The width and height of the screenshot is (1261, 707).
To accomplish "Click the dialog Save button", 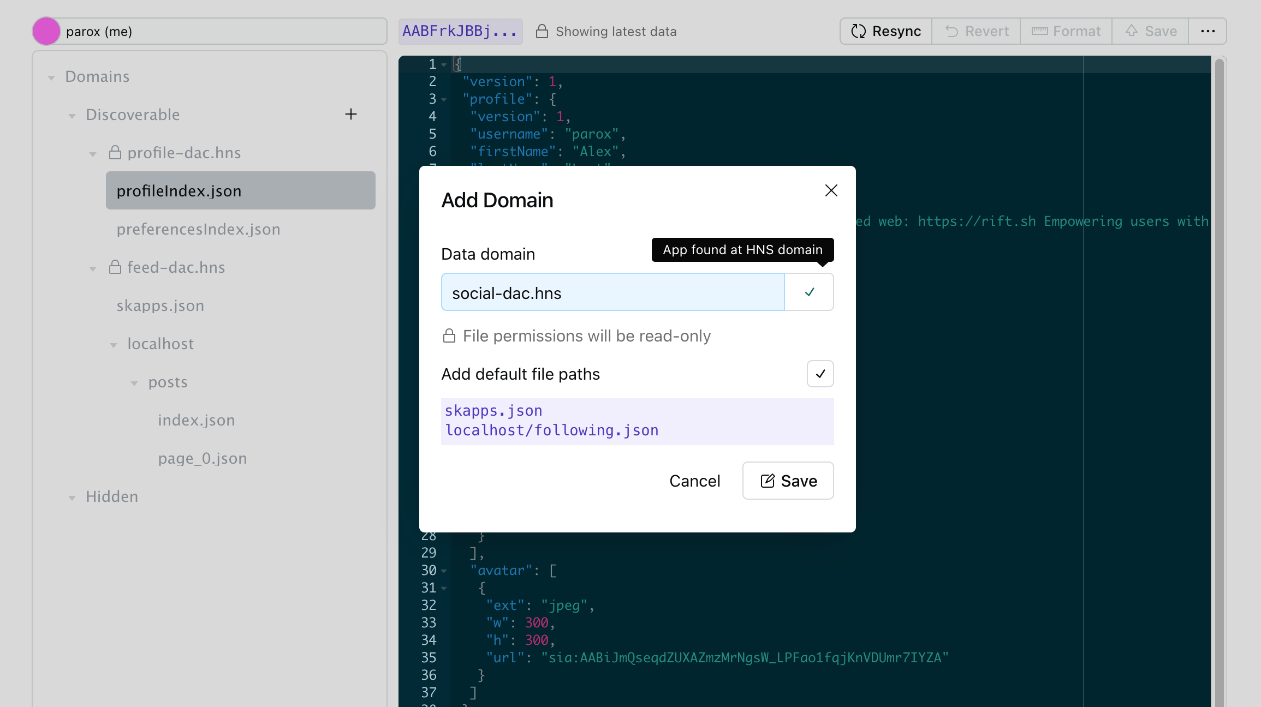I will click(788, 481).
